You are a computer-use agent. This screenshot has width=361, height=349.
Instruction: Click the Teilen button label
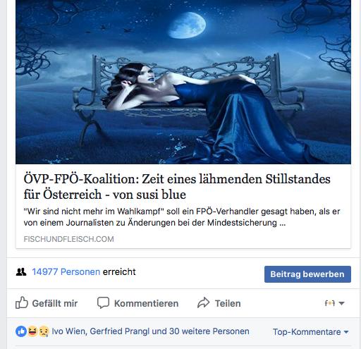(x=228, y=303)
